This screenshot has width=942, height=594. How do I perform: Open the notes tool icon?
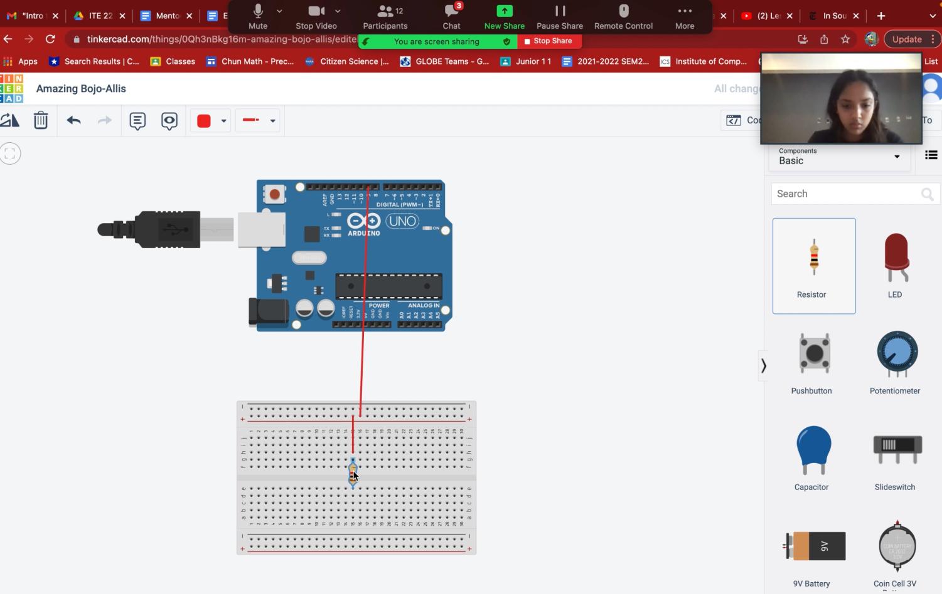137,121
